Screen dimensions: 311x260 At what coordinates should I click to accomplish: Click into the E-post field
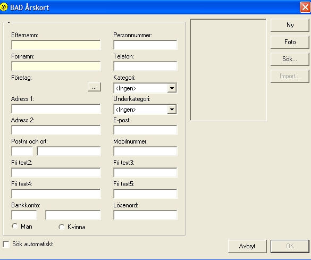tap(145, 130)
